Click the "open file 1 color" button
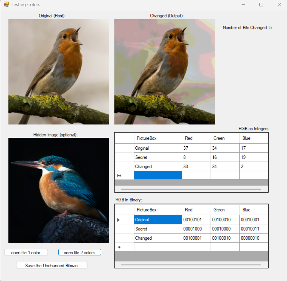The image size is (287, 281). coord(26,252)
